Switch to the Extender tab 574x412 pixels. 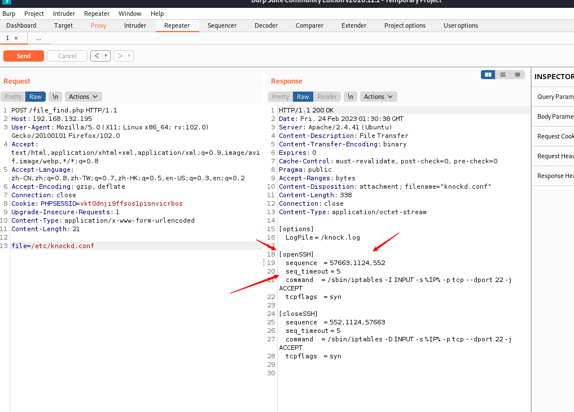point(354,25)
